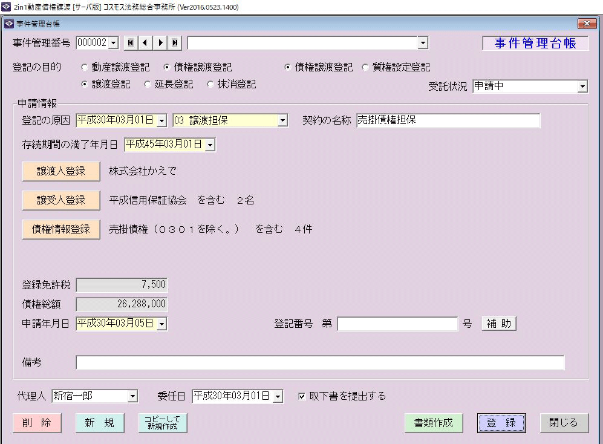Uncheck 取下書を提出する checkbox
The image size is (603, 444).
click(x=302, y=397)
